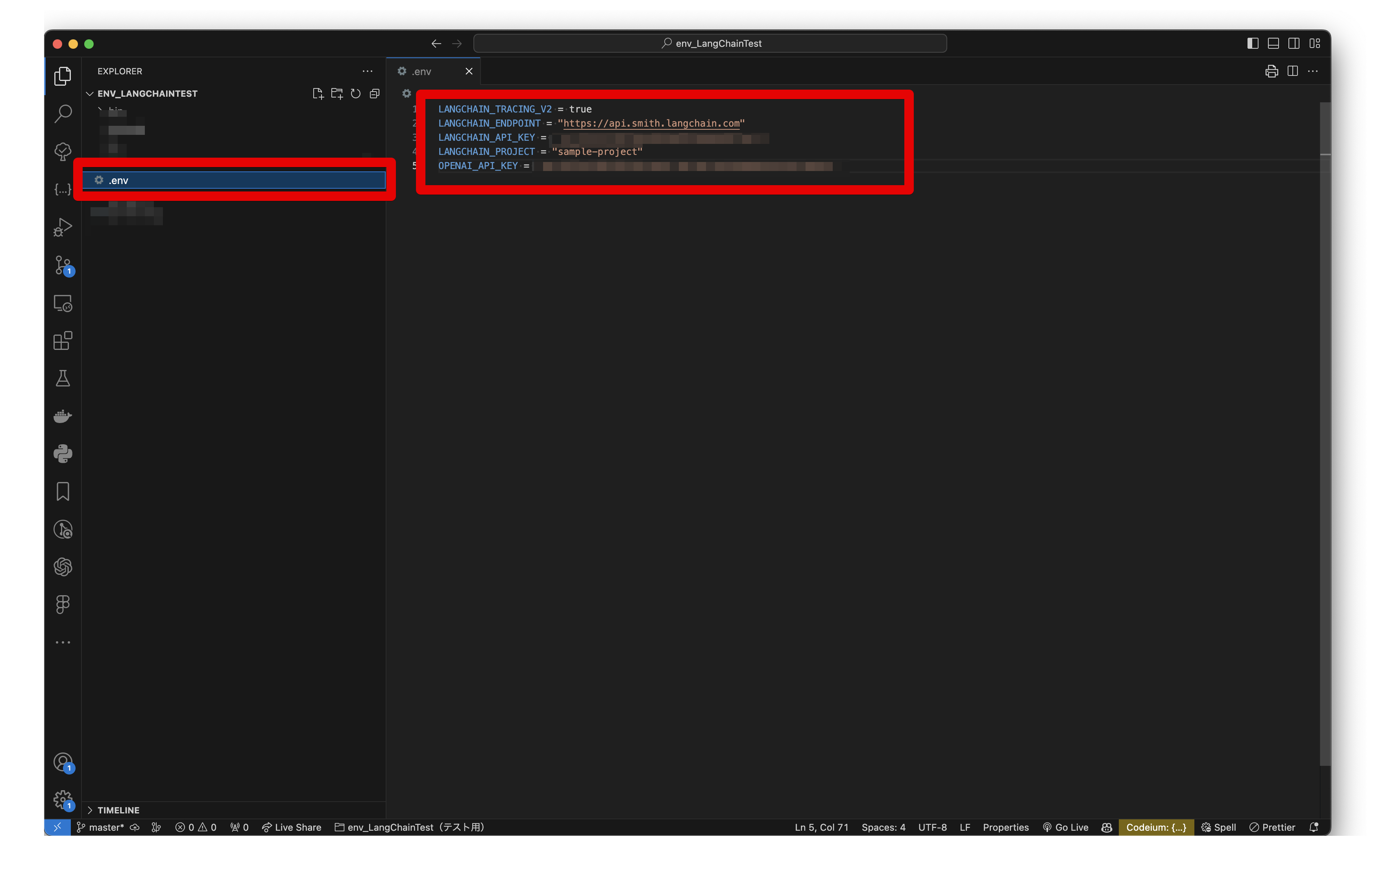Collapse the ENV_LANGCHAINTEST folder section
Viewport: 1375px width, 894px height.
[147, 94]
